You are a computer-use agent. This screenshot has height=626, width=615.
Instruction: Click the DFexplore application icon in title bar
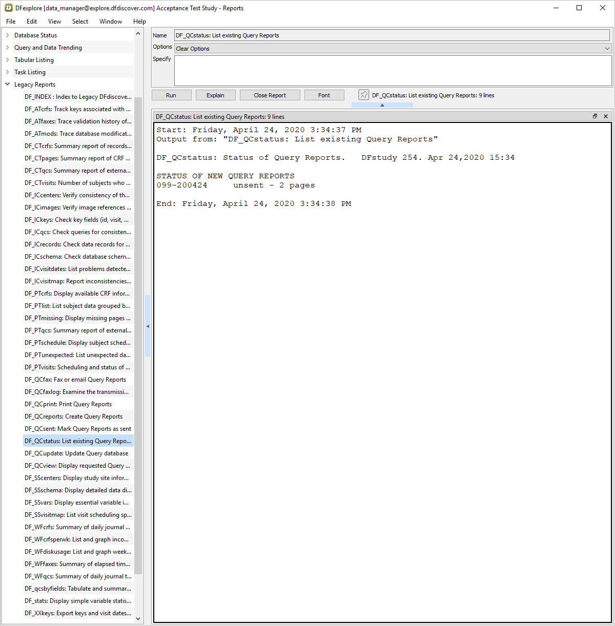(x=9, y=8)
